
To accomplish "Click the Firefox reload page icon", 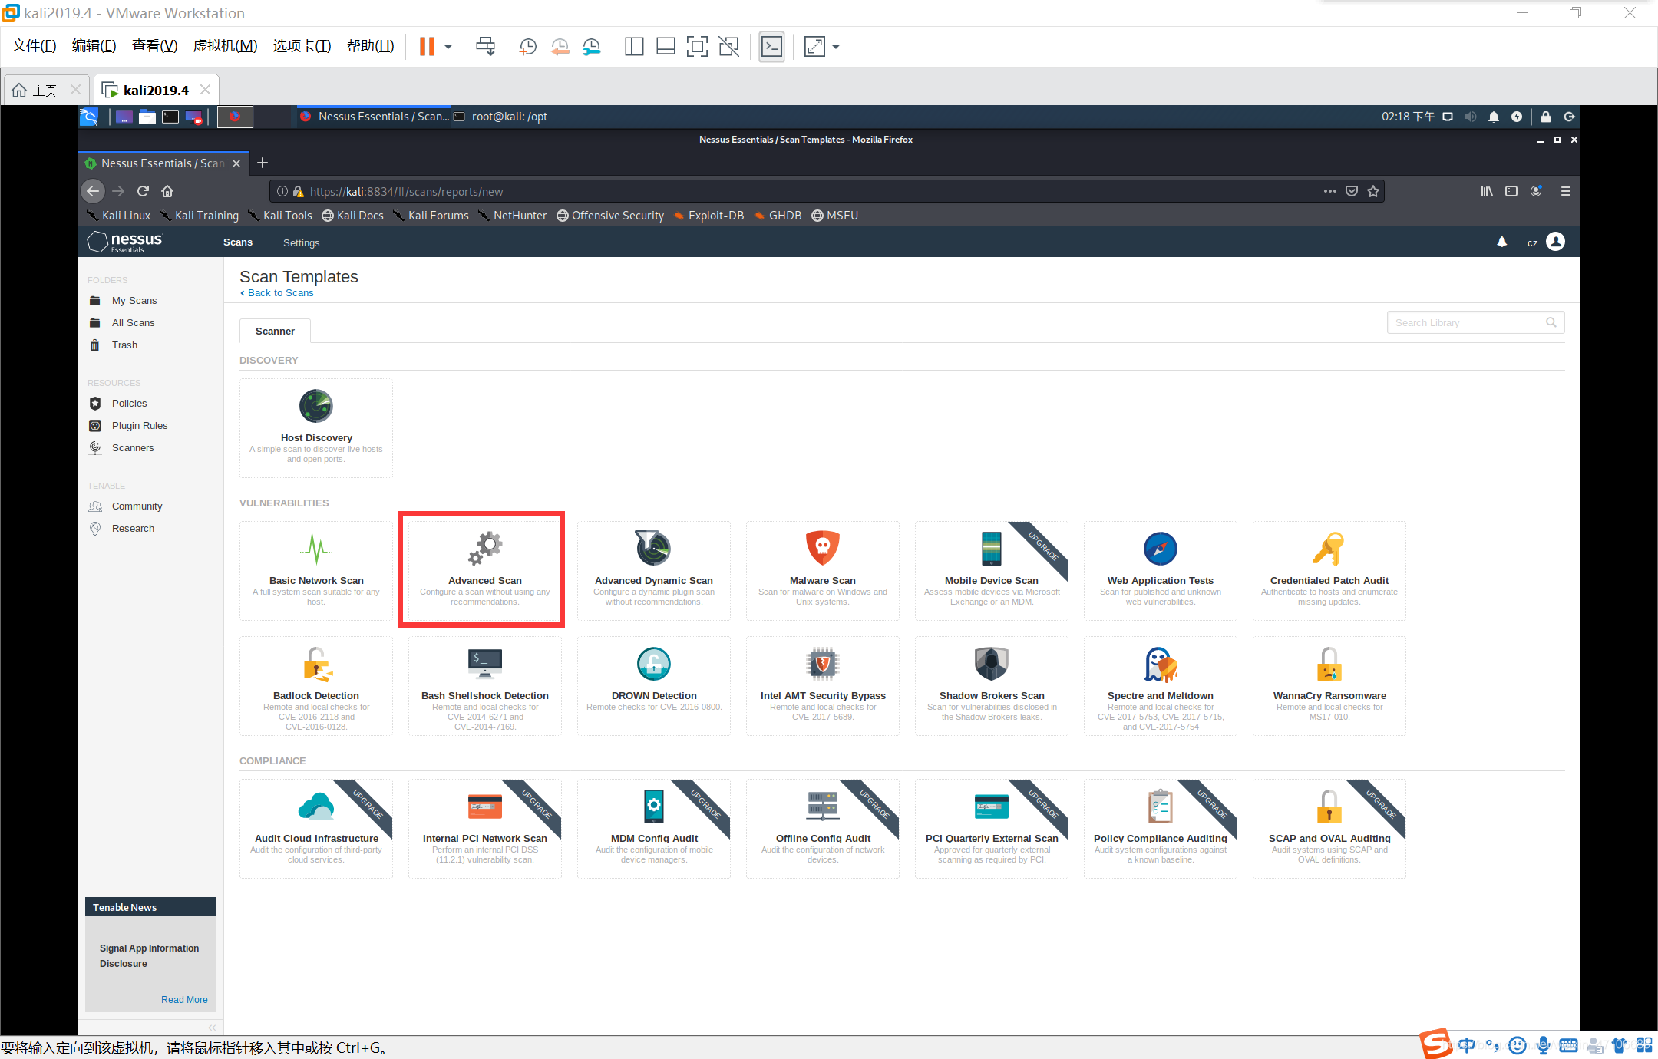I will point(143,191).
